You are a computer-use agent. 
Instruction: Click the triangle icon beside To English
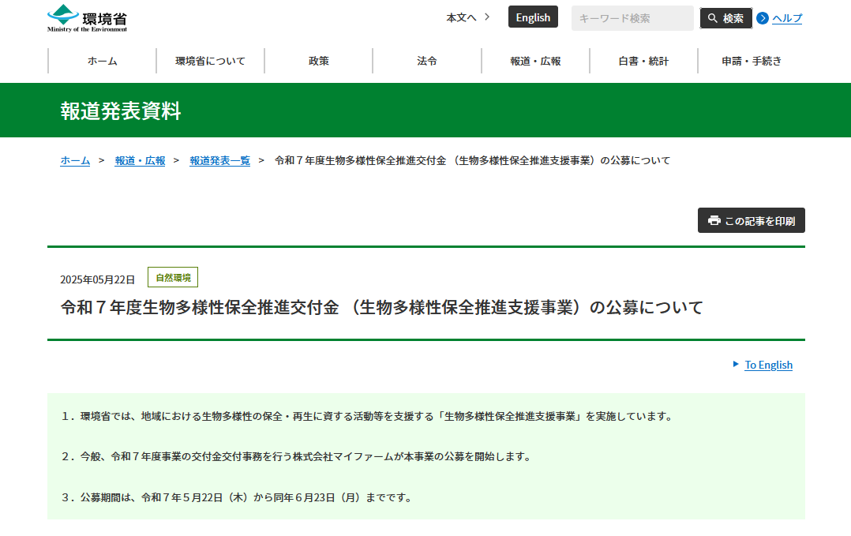[x=736, y=364]
